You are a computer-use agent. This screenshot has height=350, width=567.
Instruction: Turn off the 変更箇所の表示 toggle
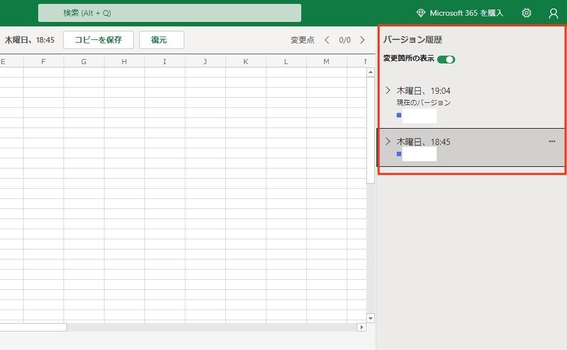pyautogui.click(x=446, y=58)
